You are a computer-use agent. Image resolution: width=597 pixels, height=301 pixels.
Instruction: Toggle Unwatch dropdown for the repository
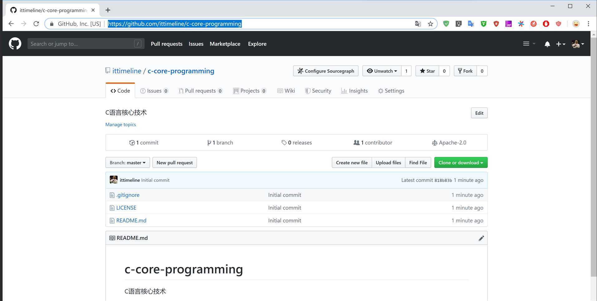pyautogui.click(x=382, y=71)
